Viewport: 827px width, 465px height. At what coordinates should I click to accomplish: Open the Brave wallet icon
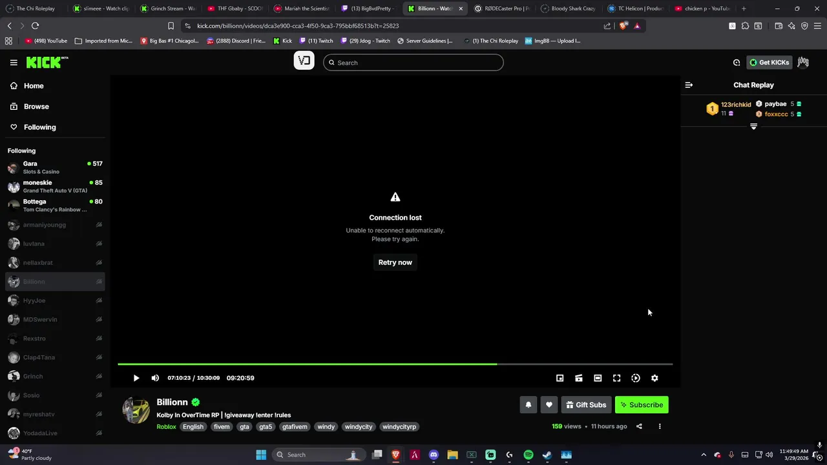tap(779, 26)
